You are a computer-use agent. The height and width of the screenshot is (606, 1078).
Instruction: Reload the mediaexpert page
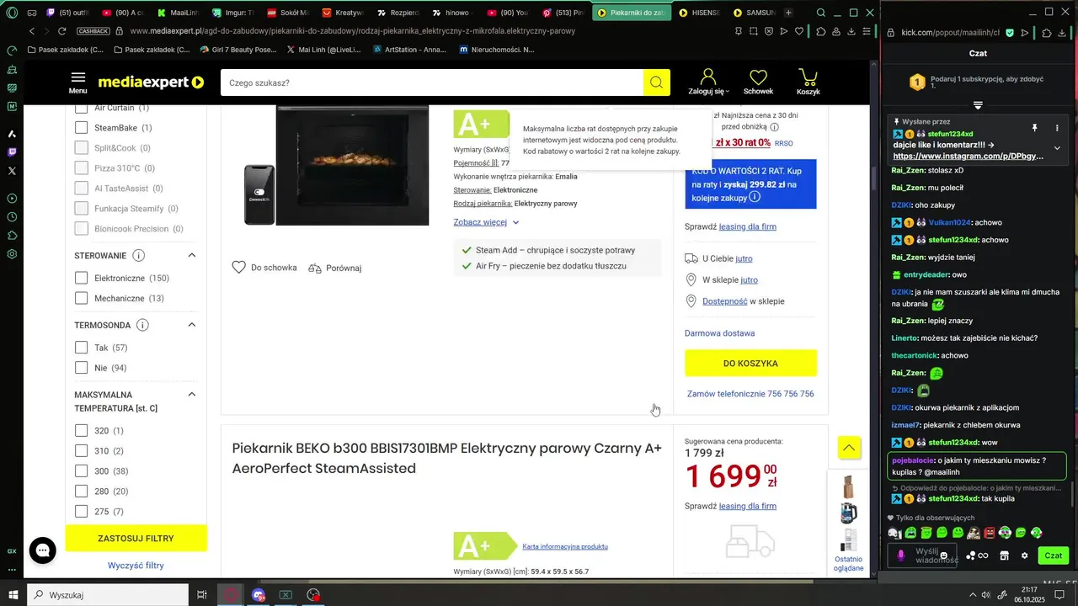[61, 31]
